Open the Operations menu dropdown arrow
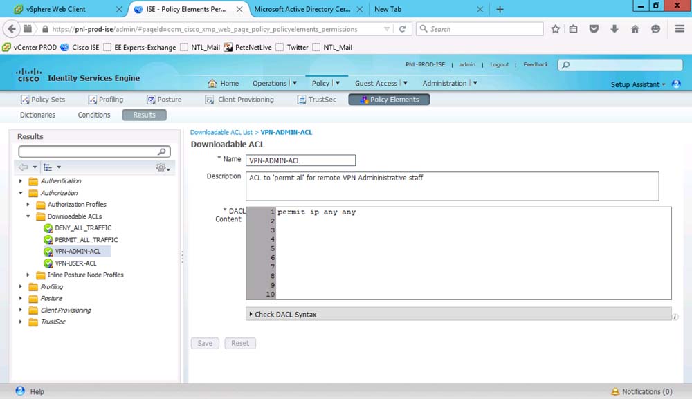This screenshot has width=692, height=399. pyautogui.click(x=295, y=84)
